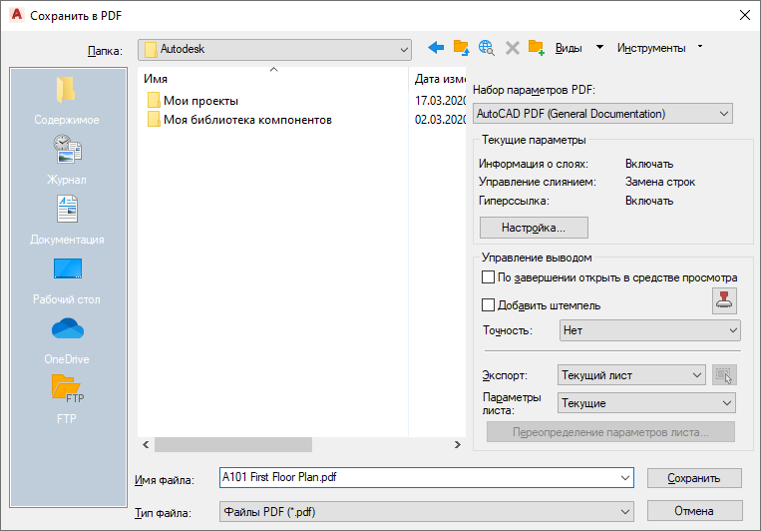
Task: Open the Документация sidebar location
Action: [x=67, y=220]
